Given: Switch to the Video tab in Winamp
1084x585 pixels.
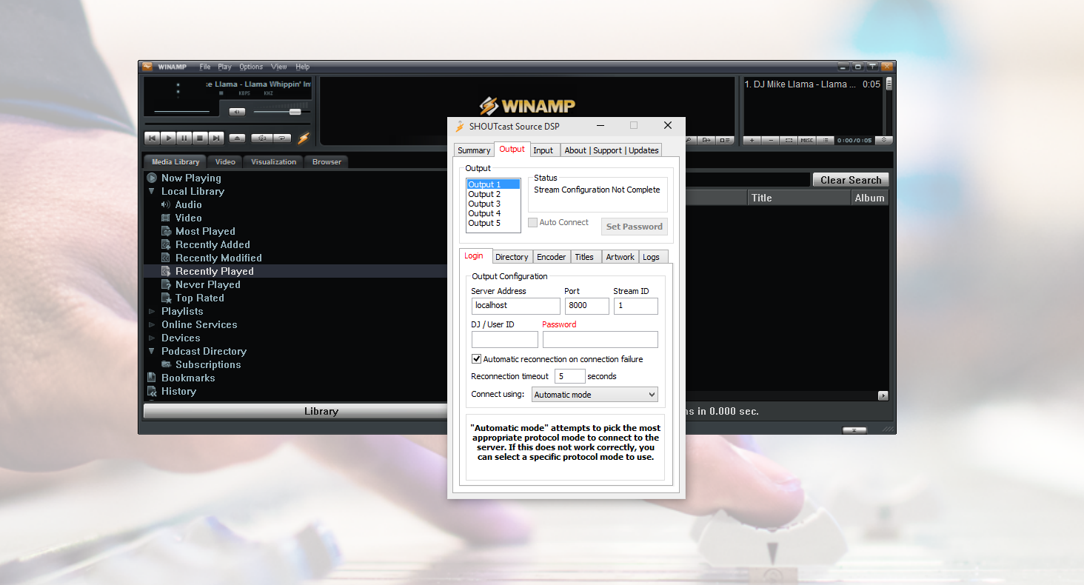Looking at the screenshot, I should [225, 161].
